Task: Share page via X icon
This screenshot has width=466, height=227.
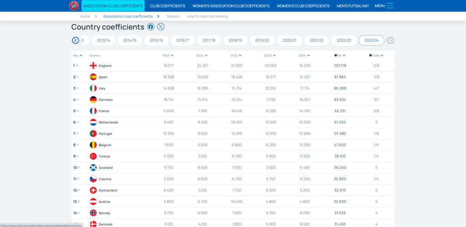Action: click(x=161, y=27)
